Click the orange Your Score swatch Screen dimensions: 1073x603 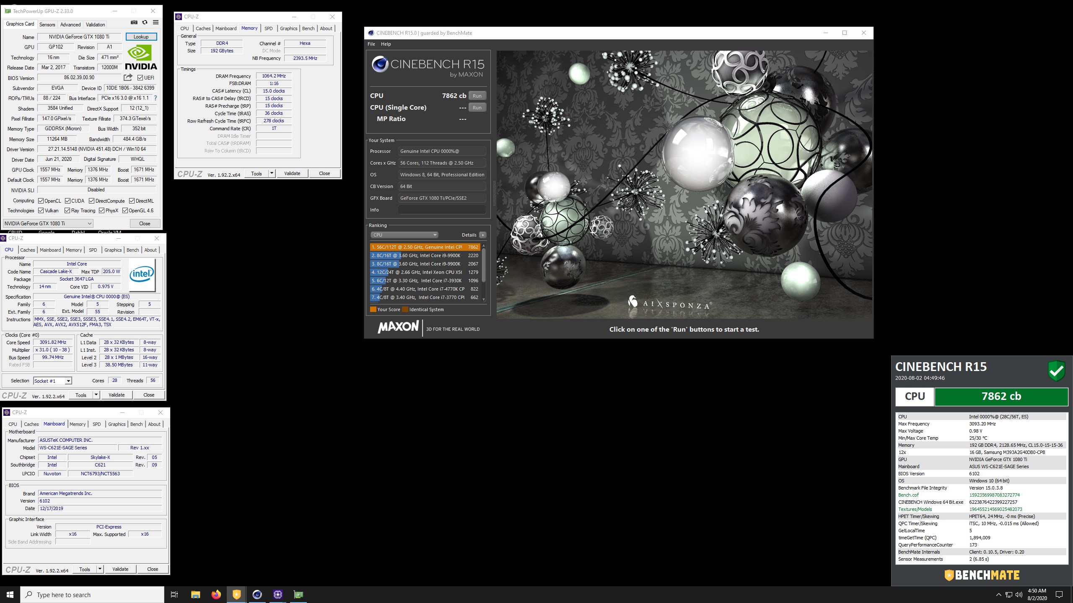[x=373, y=309]
